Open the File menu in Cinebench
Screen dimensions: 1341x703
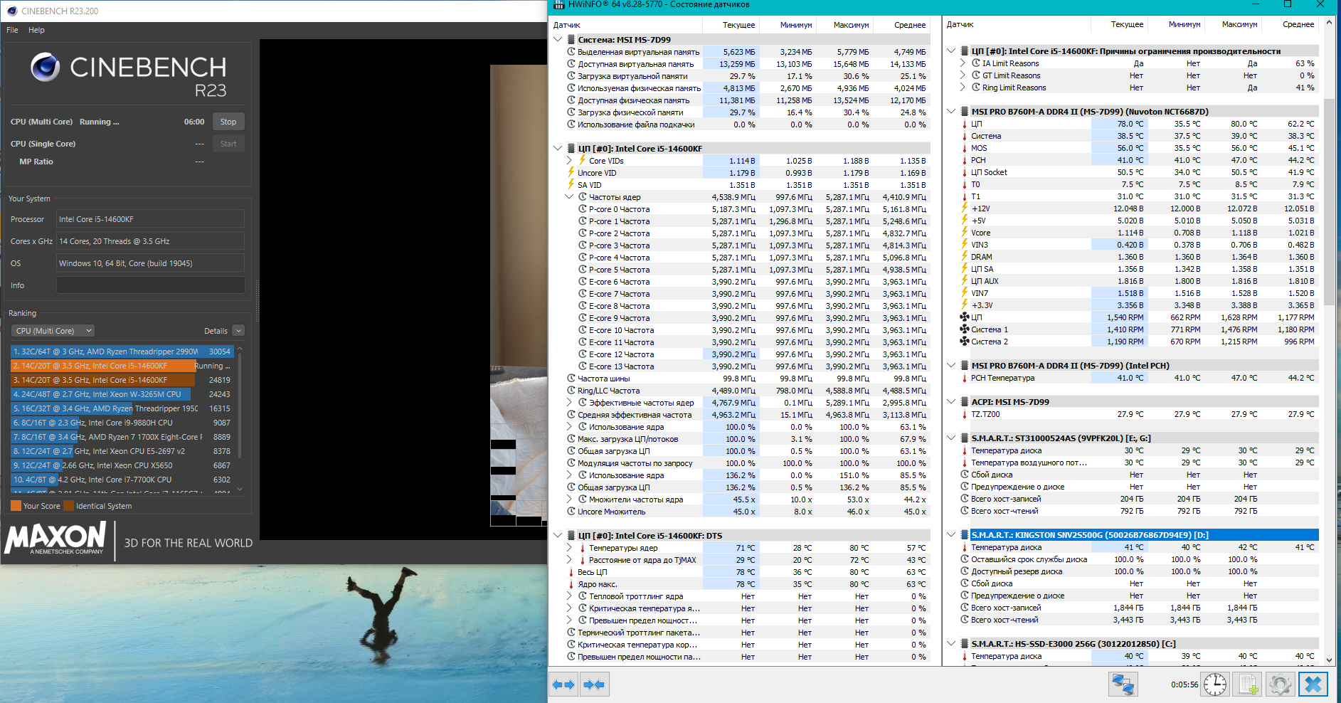point(12,30)
